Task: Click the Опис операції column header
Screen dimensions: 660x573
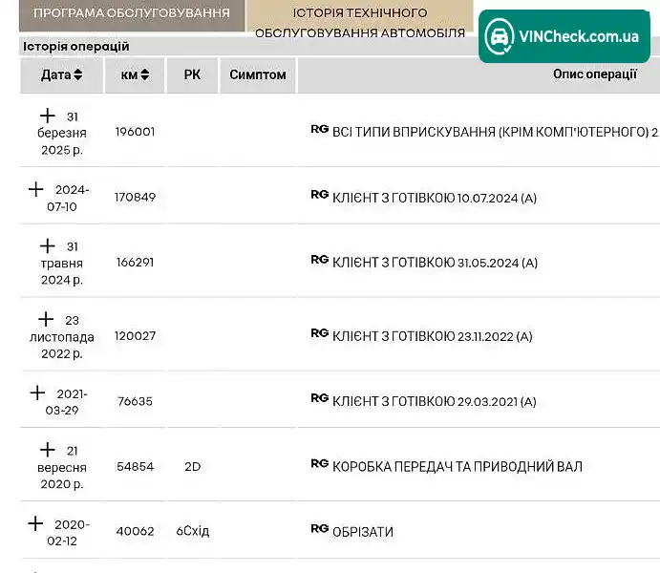Action: click(x=594, y=74)
